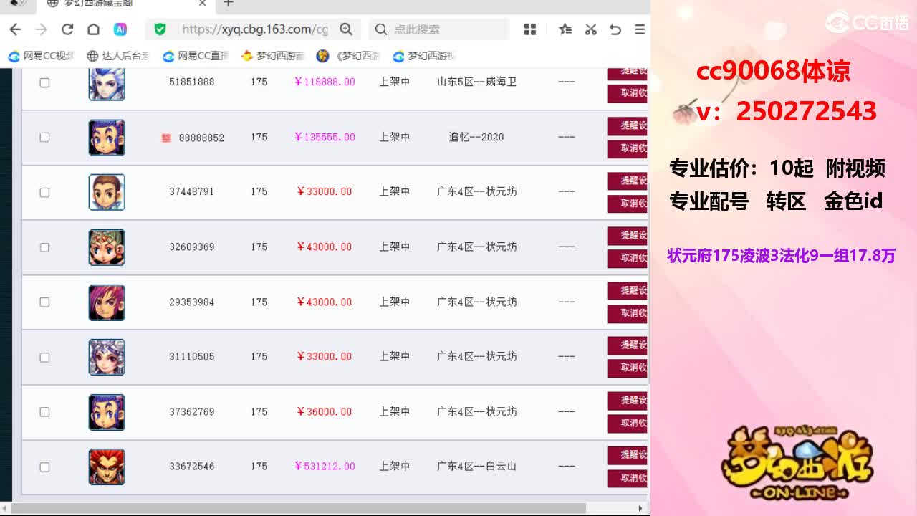Tick the checkbox for ID 37448791
917x516 pixels.
pyautogui.click(x=44, y=192)
